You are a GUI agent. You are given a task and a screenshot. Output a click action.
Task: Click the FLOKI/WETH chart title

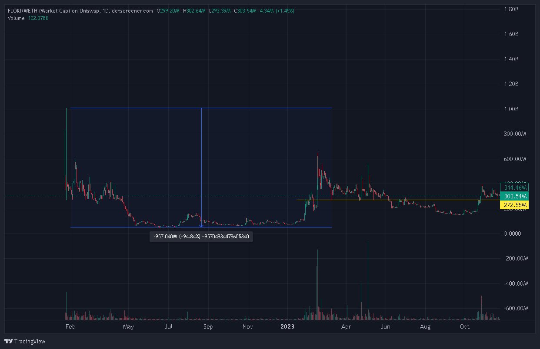tap(81, 10)
